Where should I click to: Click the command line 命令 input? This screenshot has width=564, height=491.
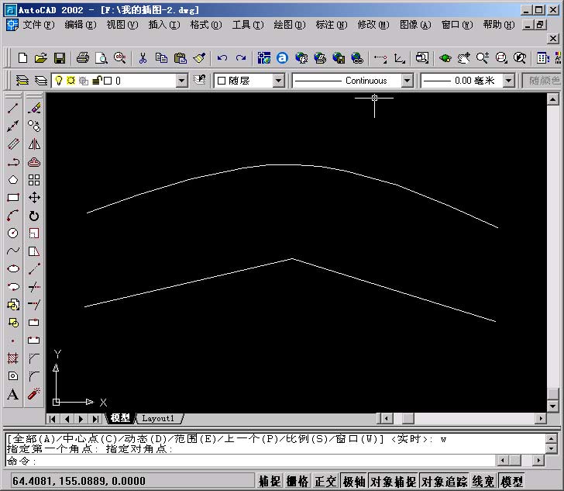[x=252, y=461]
